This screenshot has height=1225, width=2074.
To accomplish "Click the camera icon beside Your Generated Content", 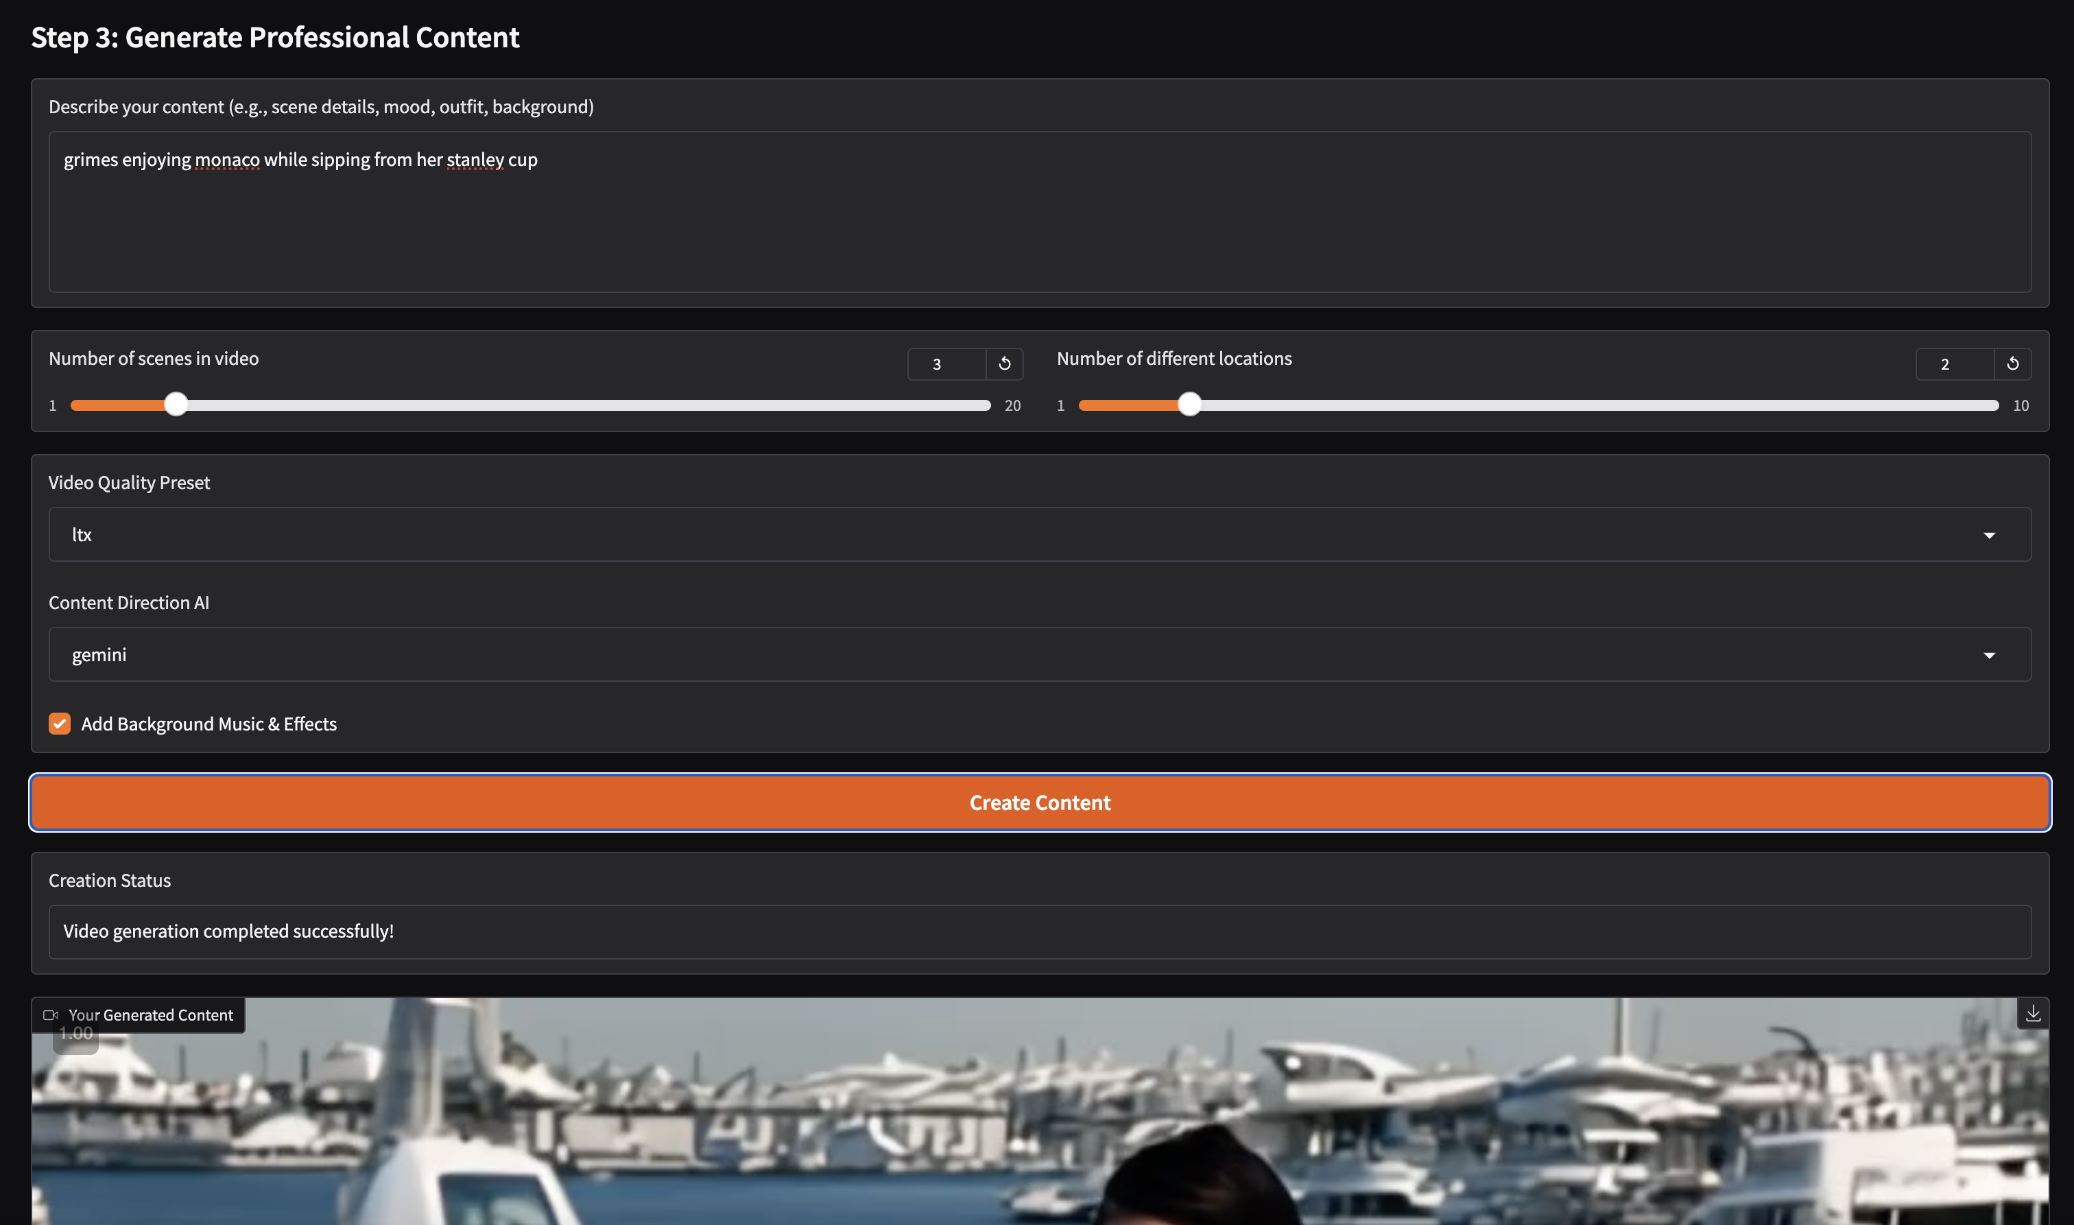I will coord(52,1014).
